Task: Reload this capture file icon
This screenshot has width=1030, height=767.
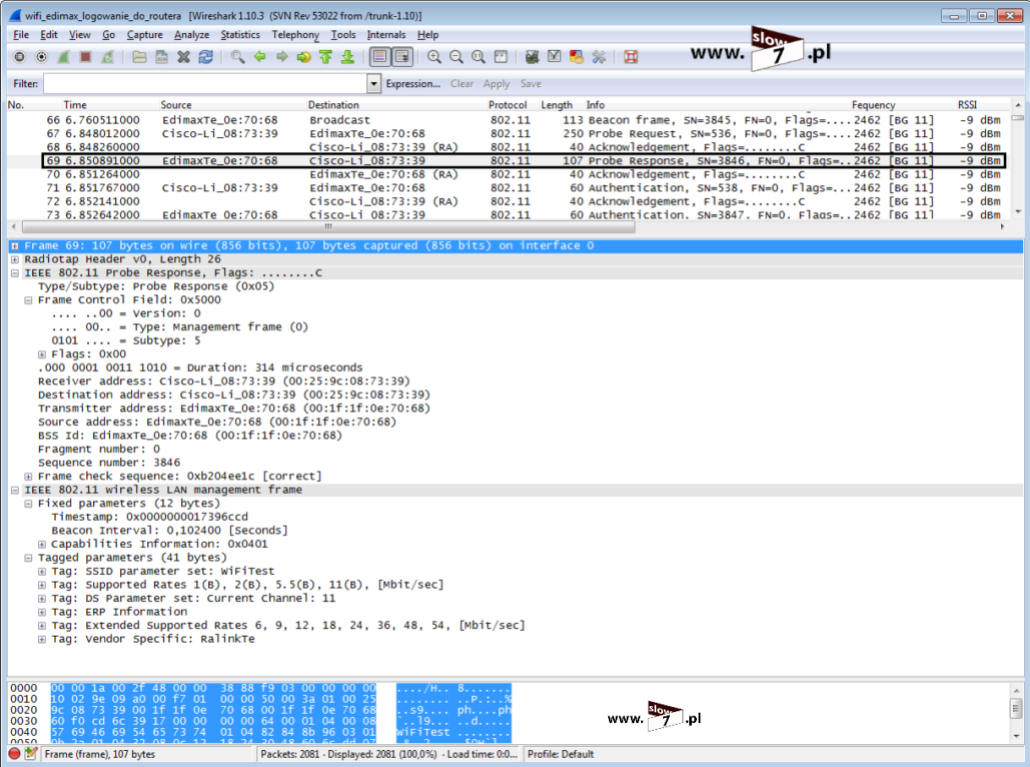Action: click(205, 57)
